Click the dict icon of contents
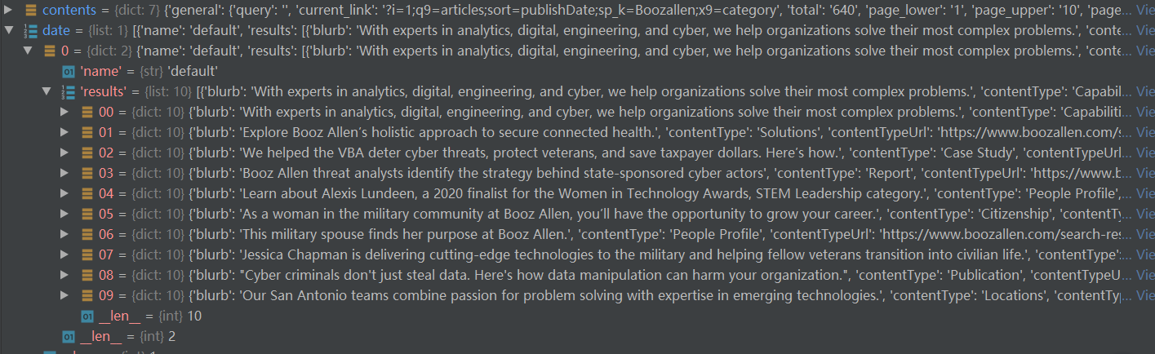 pyautogui.click(x=30, y=11)
